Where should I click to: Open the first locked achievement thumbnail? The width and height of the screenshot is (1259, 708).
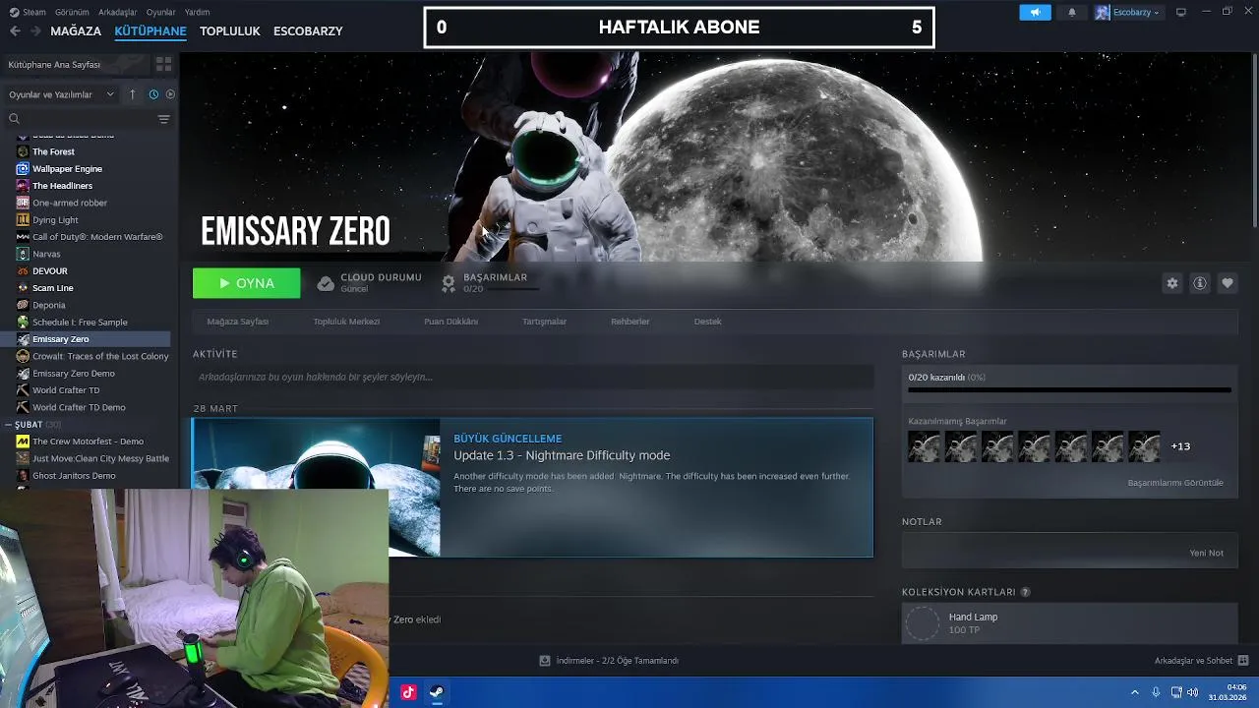click(924, 446)
